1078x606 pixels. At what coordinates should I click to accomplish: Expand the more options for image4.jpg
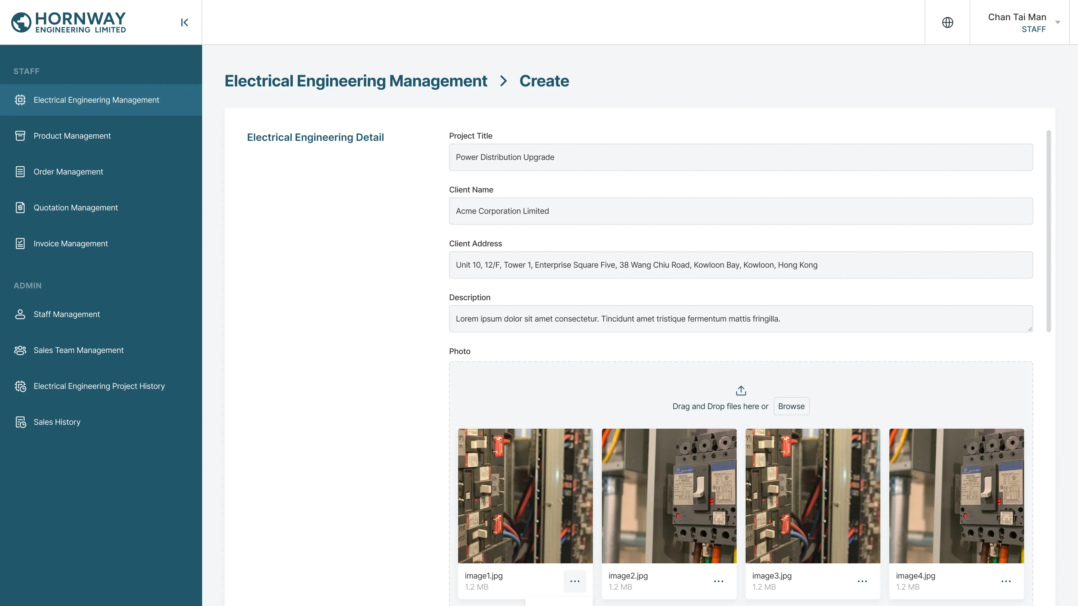pyautogui.click(x=1006, y=581)
